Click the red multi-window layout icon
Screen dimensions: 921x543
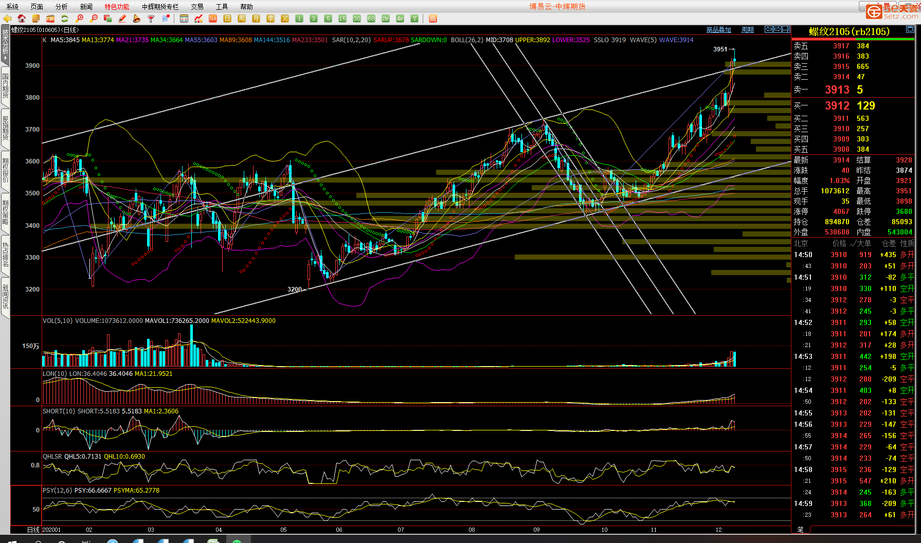(433, 19)
